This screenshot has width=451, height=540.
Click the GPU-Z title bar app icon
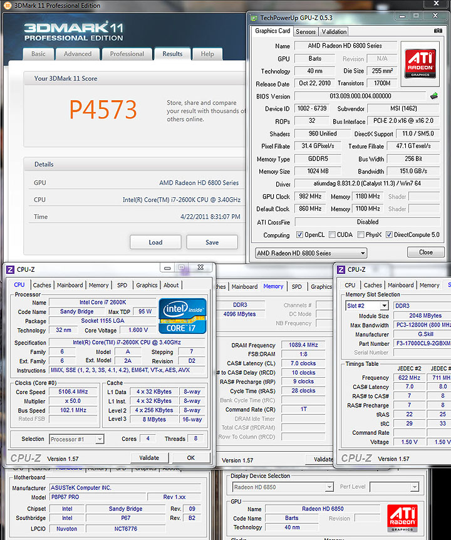point(254,18)
